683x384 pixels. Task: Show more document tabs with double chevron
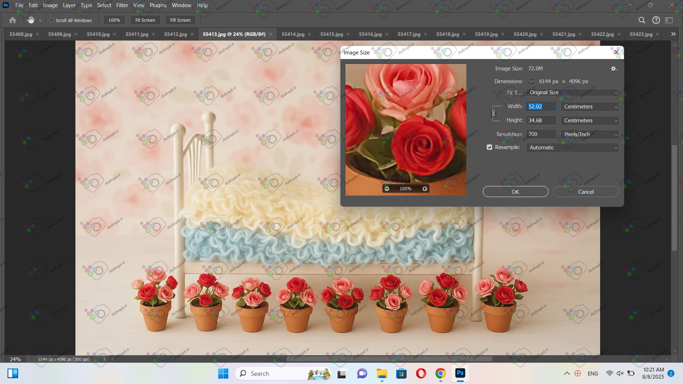[673, 34]
